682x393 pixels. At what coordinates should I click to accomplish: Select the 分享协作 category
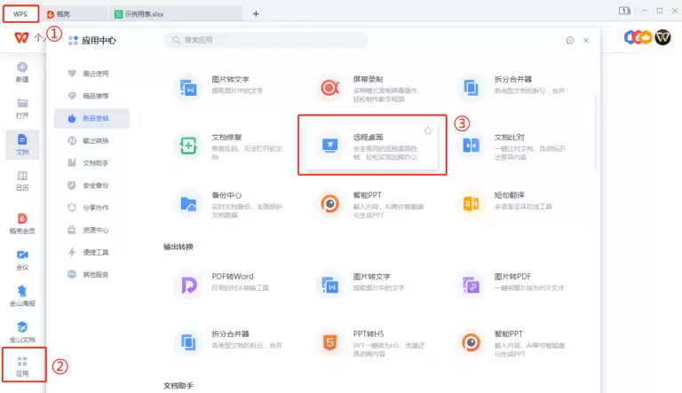click(89, 208)
